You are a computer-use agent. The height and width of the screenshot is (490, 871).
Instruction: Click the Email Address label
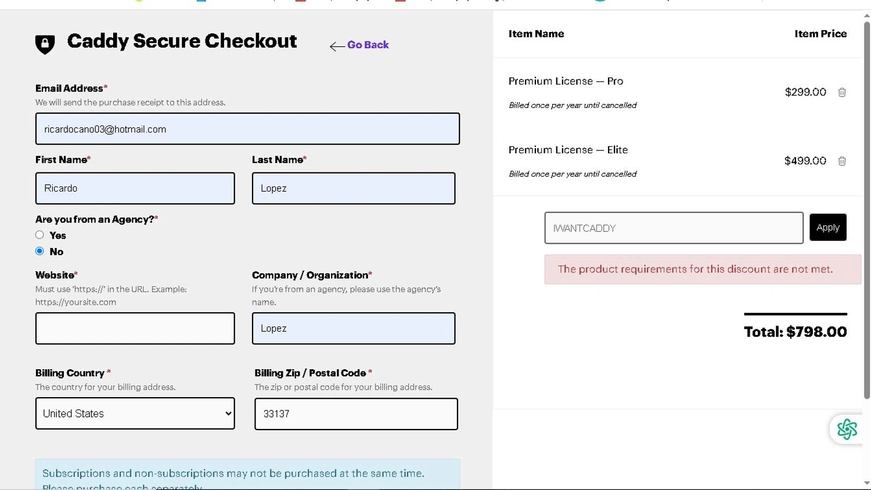tap(71, 88)
